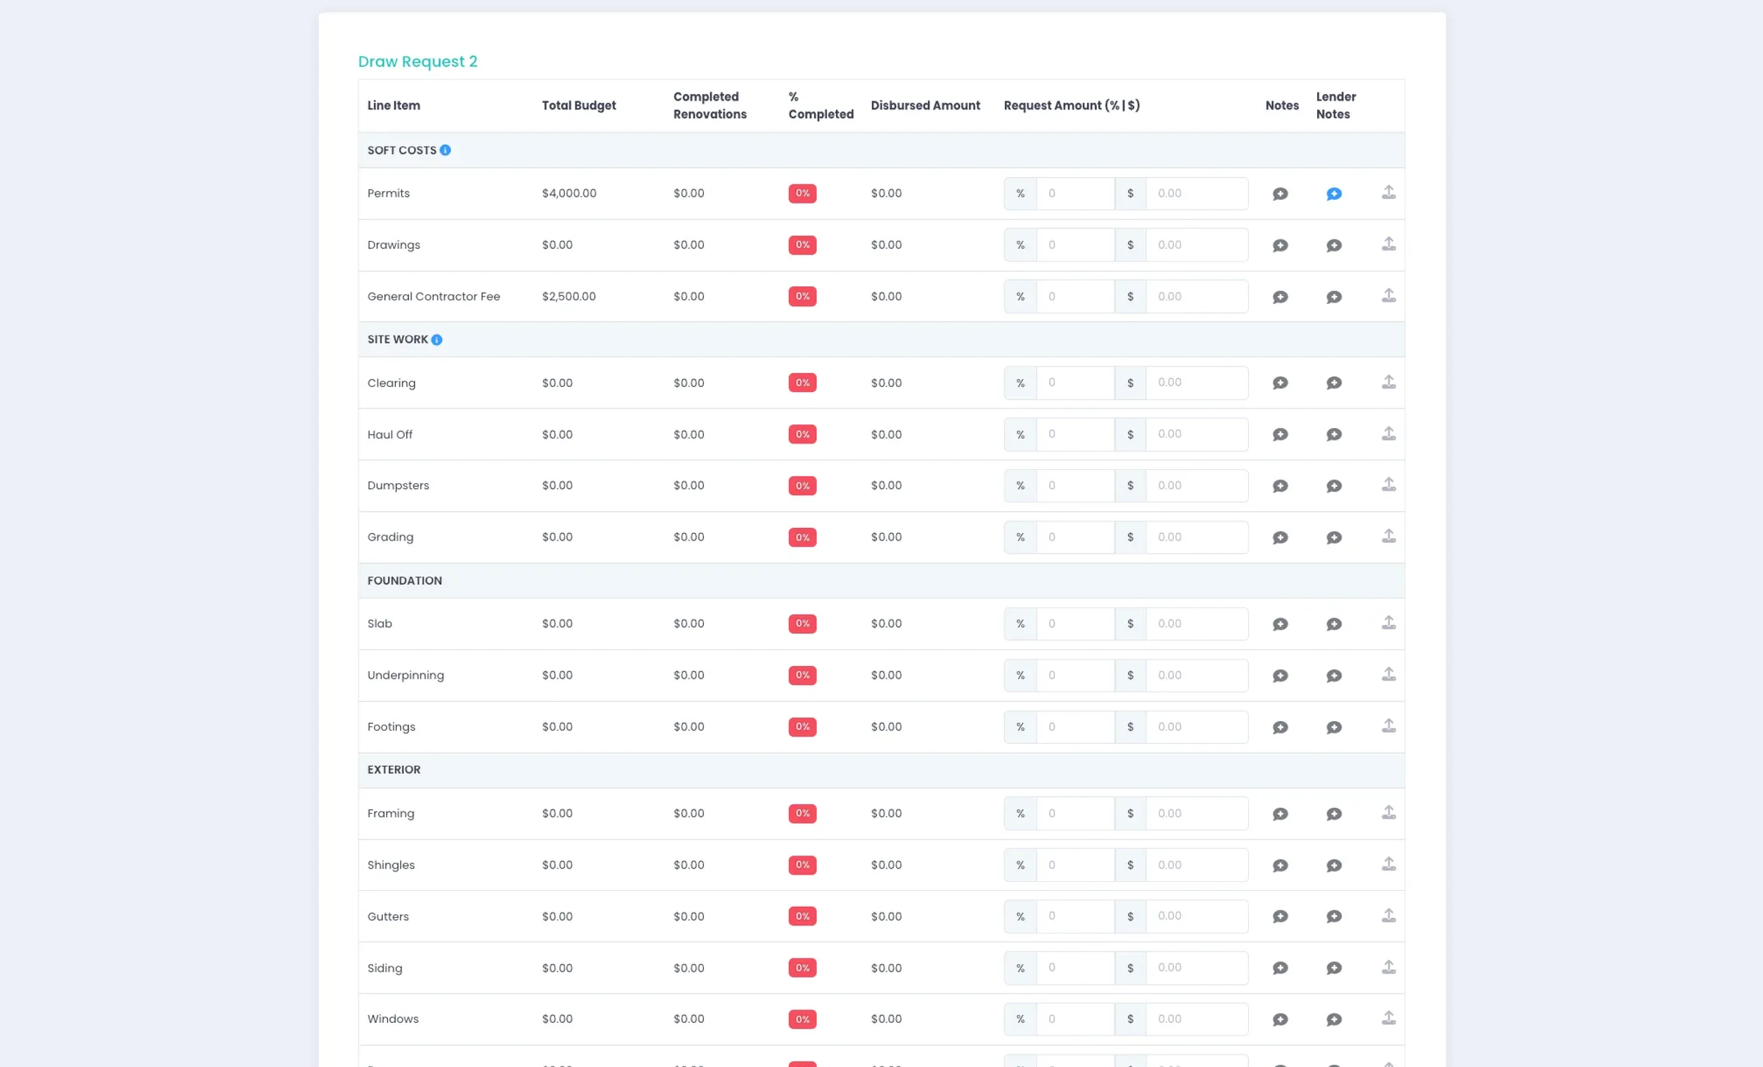Upload file for General Contractor Fee
The width and height of the screenshot is (1763, 1067).
tap(1388, 295)
